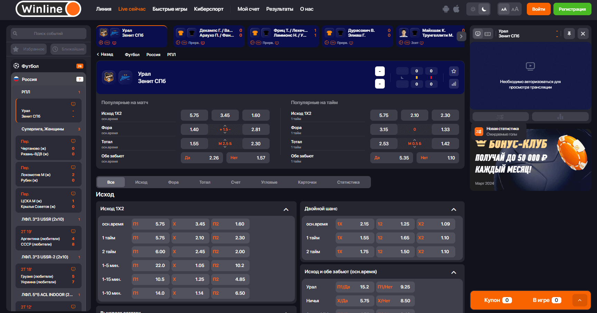Click the Регистрация button
Viewport: 597px width, 313px height.
572,9
